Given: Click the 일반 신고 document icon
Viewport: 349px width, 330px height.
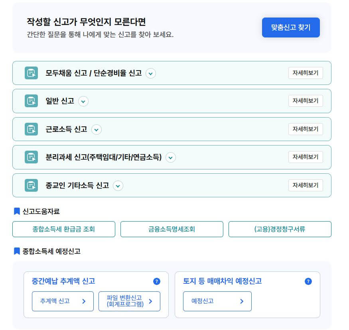Looking at the screenshot, I should (31, 101).
